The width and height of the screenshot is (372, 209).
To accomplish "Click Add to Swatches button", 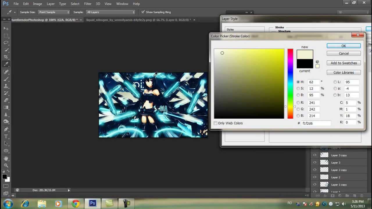I will (x=344, y=63).
